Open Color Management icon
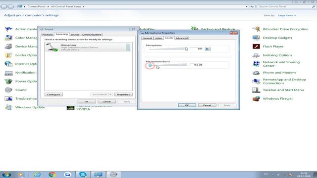Viewport: 317px width, 178px height. pyautogui.click(x=9, y=38)
